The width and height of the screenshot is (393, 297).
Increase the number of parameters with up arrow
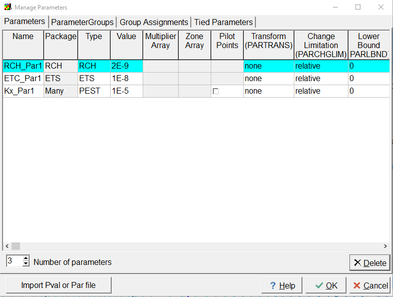tap(26, 258)
